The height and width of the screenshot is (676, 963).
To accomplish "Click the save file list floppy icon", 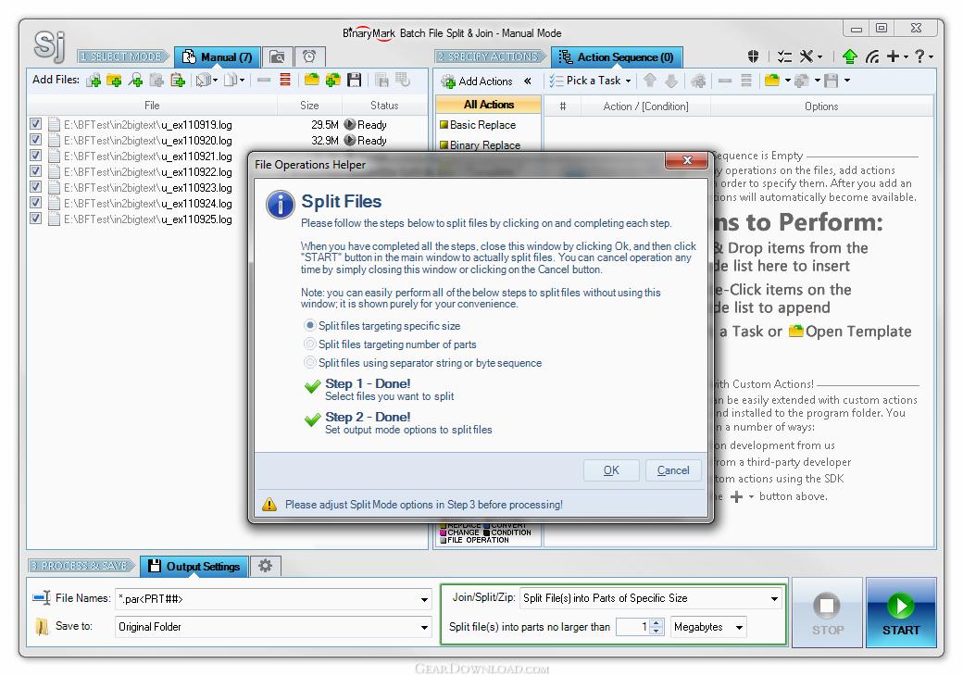I will coord(354,80).
